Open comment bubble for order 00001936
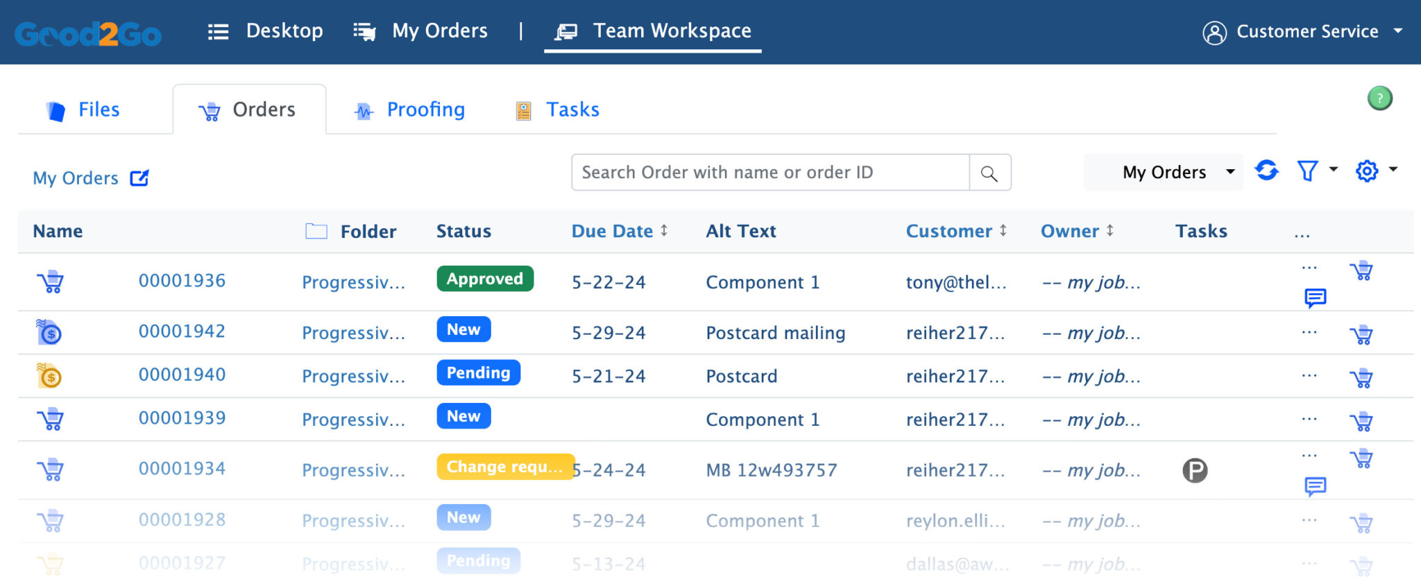The width and height of the screenshot is (1421, 586). tap(1315, 298)
